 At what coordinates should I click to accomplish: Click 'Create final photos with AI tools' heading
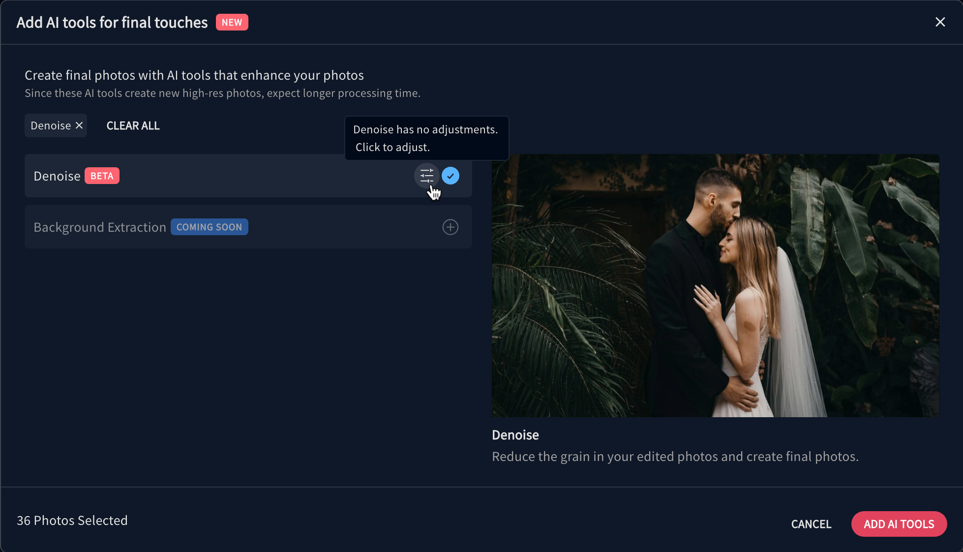coord(194,75)
